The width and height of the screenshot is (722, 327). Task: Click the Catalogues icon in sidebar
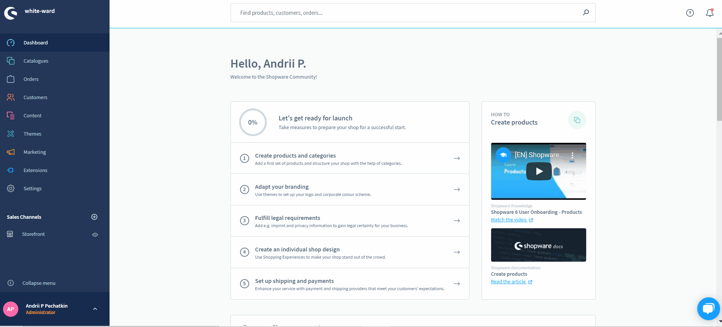[11, 61]
